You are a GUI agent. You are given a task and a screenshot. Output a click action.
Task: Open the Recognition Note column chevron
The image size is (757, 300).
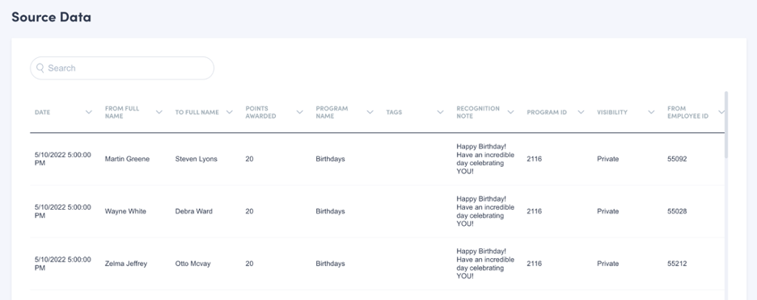511,112
